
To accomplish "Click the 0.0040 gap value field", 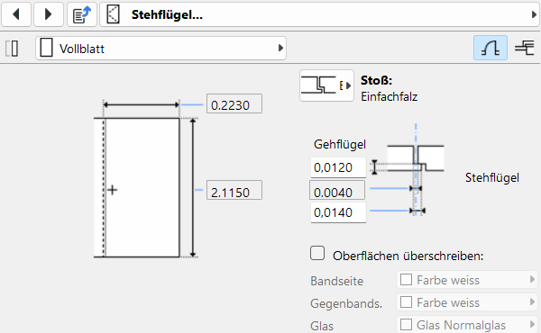I will 337,190.
